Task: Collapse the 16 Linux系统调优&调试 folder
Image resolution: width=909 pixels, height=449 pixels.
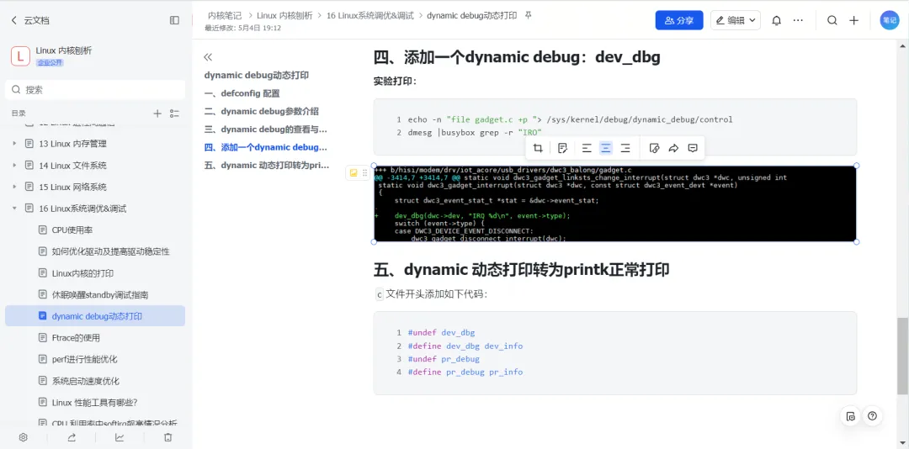Action: [x=14, y=209]
